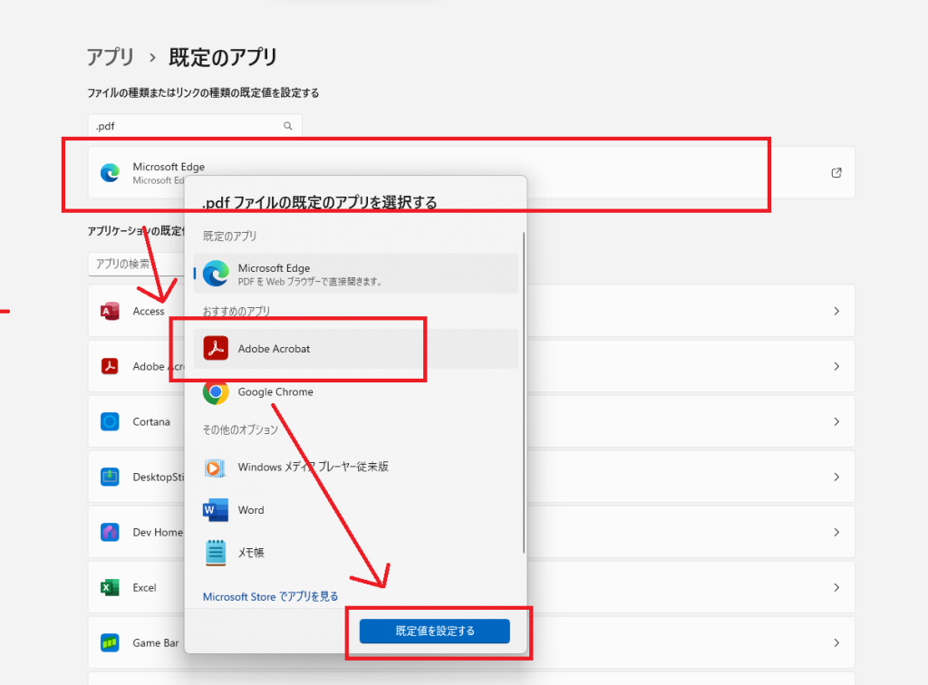Go back to アプリ in the breadcrumb

[x=111, y=57]
